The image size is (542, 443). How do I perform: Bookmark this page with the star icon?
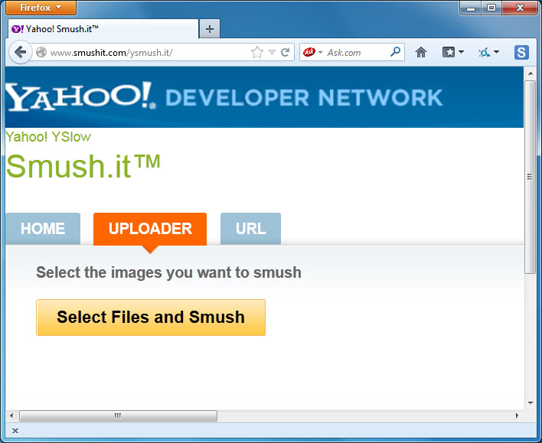[x=256, y=53]
